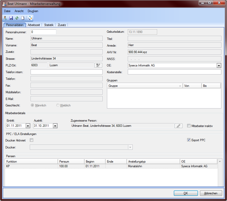Select the KP row in Pensen table

[31, 166]
